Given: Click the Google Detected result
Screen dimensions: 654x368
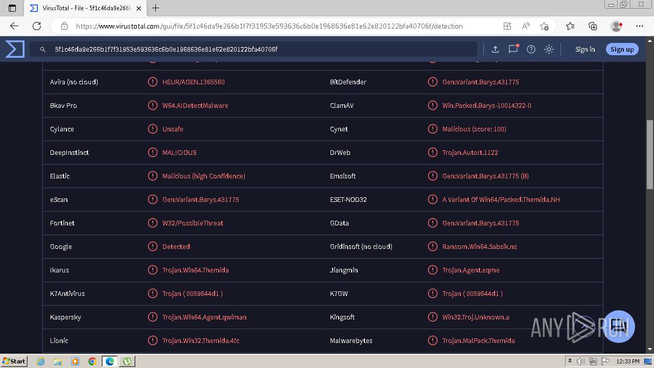Looking at the screenshot, I should click(x=176, y=246).
